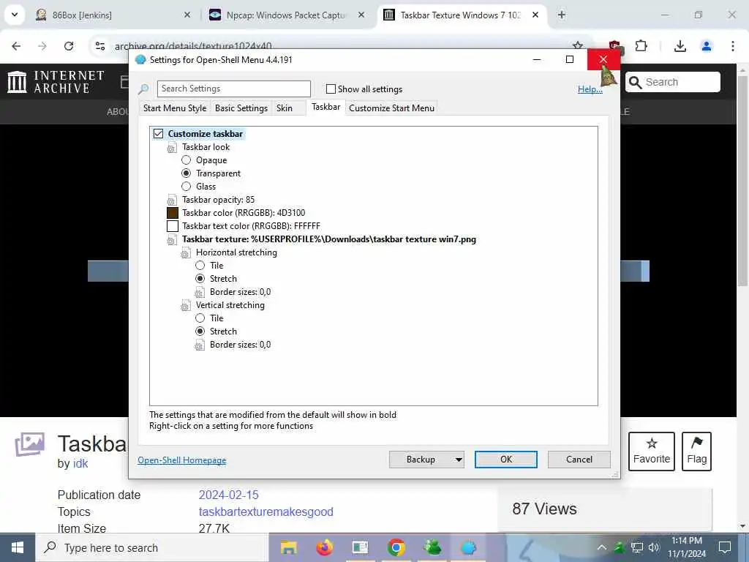Viewport: 749px width, 562px height.
Task: Choose Tile under Horizontal stretching
Action: click(x=200, y=265)
